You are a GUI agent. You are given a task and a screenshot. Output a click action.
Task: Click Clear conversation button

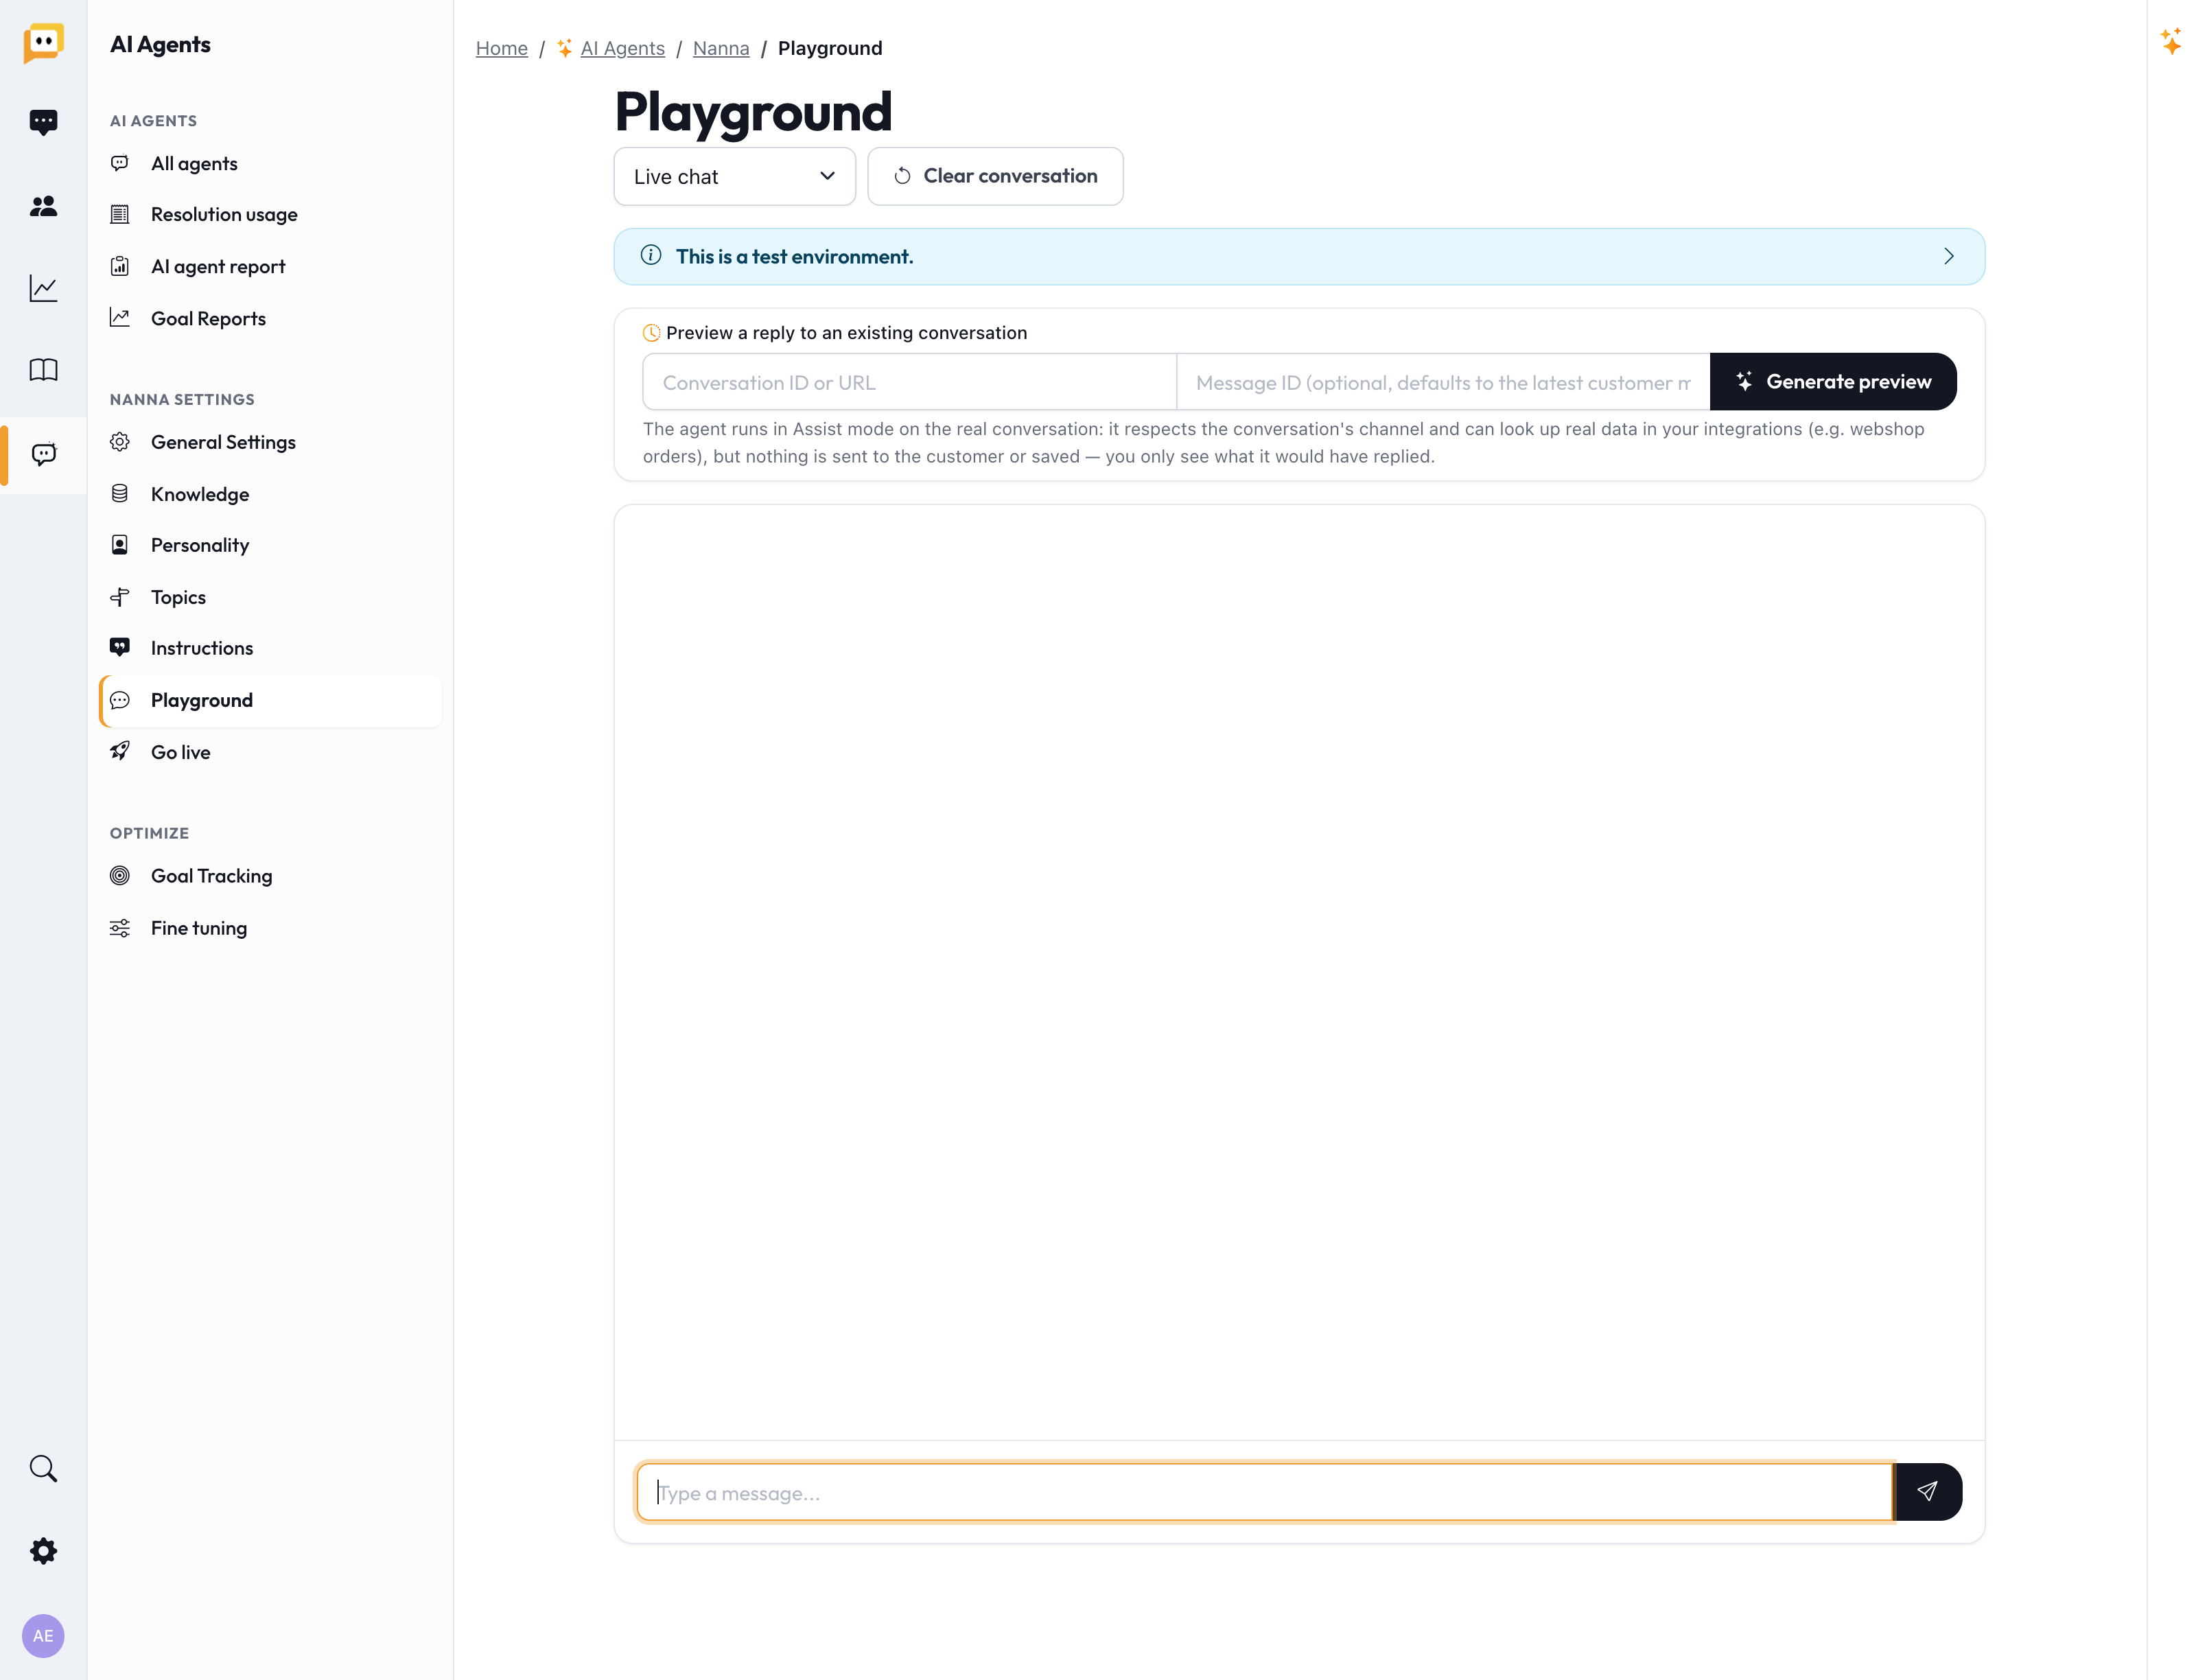[x=995, y=176]
